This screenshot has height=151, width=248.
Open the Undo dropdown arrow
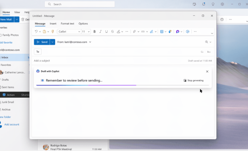click(40, 32)
